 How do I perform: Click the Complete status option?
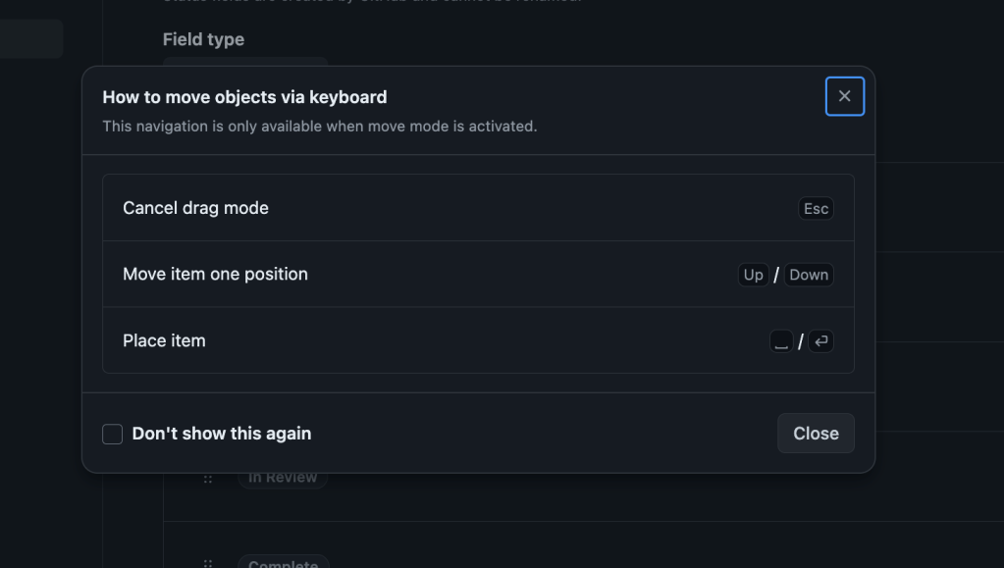pos(283,563)
